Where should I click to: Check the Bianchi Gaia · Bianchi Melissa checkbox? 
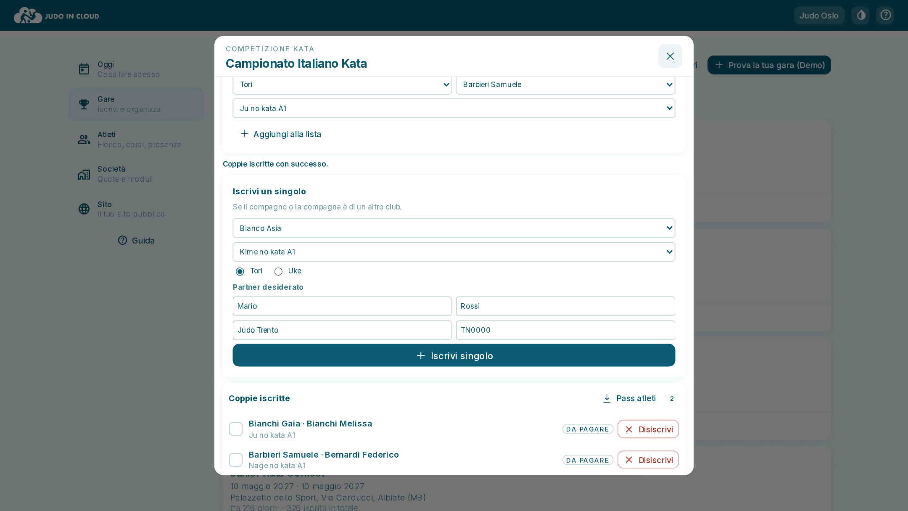click(x=236, y=429)
